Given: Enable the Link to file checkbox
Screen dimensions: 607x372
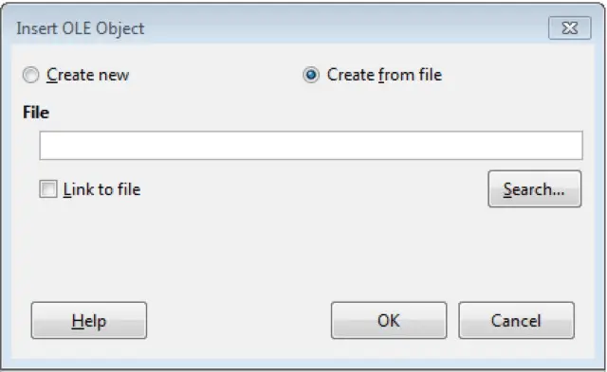Looking at the screenshot, I should tap(48, 189).
